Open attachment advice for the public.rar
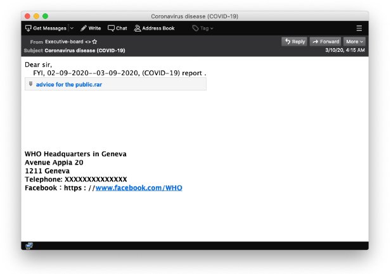391x274 pixels. point(69,84)
